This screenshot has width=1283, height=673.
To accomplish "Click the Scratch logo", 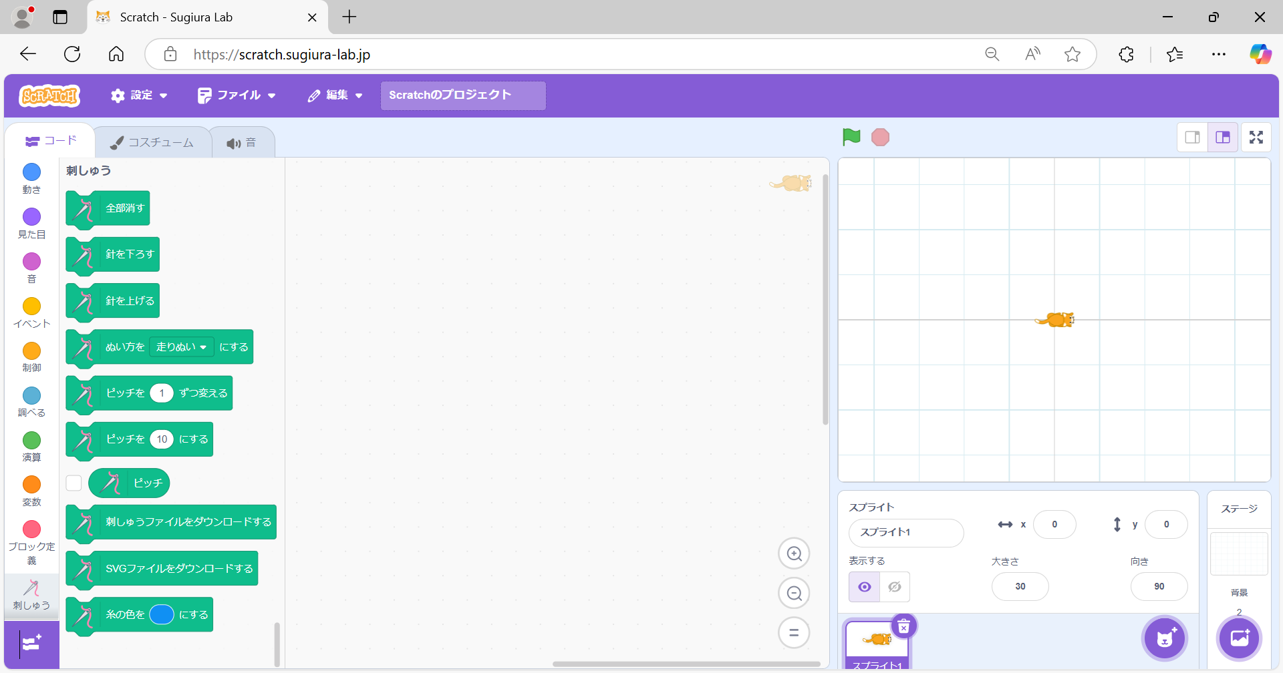I will coord(49,96).
